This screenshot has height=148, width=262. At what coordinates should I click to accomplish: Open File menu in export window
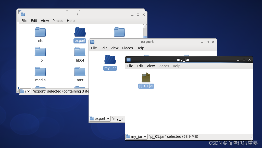94,48
